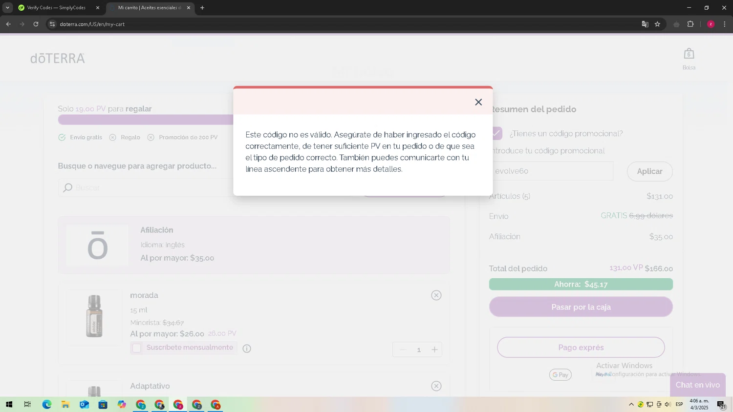Decrease morada quantity with minus button
Viewport: 733px width, 412px height.
tap(403, 350)
